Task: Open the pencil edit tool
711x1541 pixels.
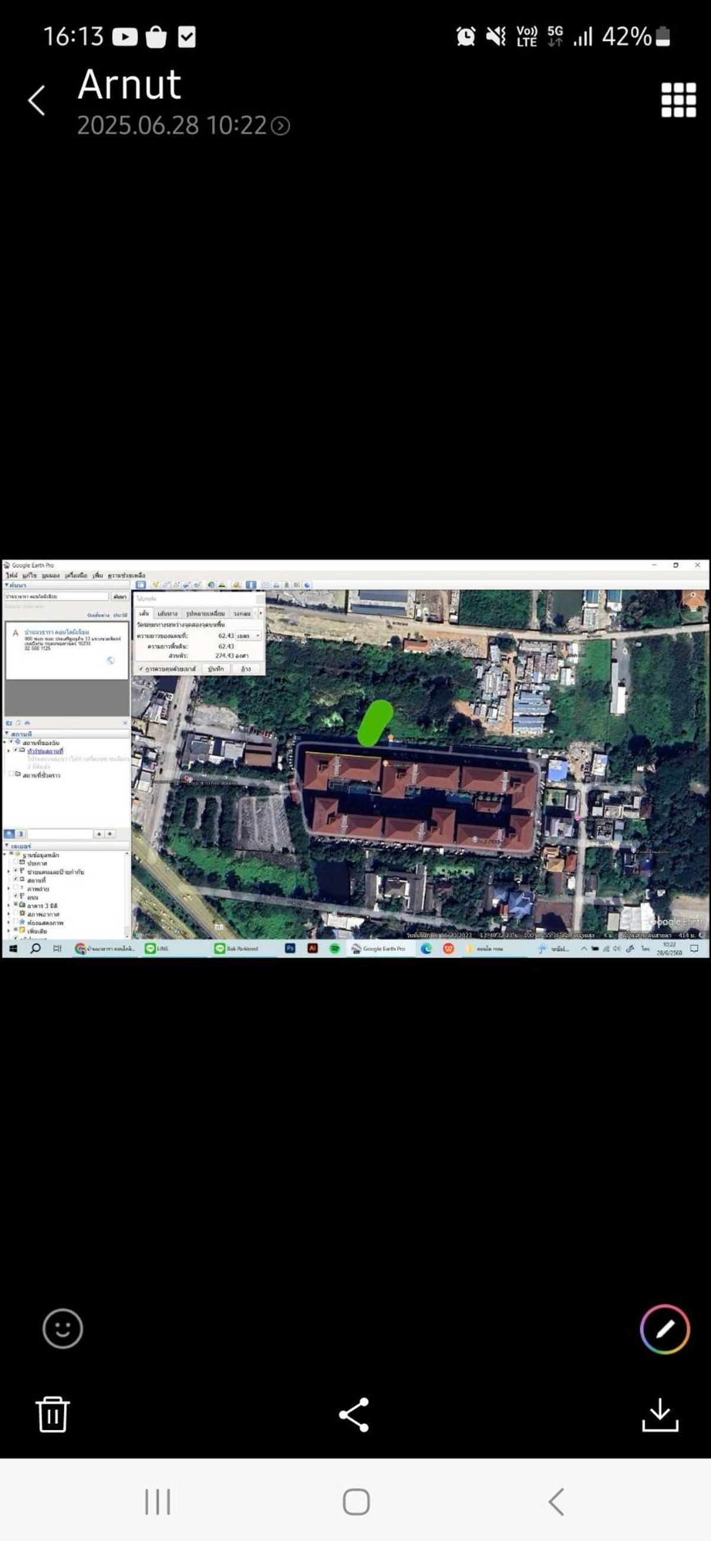Action: click(x=665, y=1329)
